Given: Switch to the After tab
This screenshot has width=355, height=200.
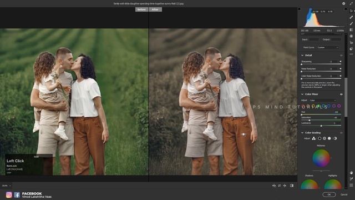Looking at the screenshot, I should click(155, 9).
